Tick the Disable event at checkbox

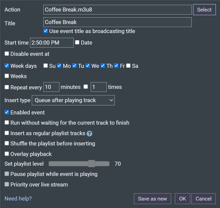point(7,54)
